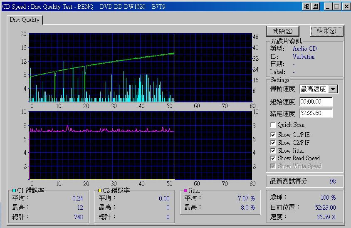Click the save floppy disk icon

click(x=315, y=6)
